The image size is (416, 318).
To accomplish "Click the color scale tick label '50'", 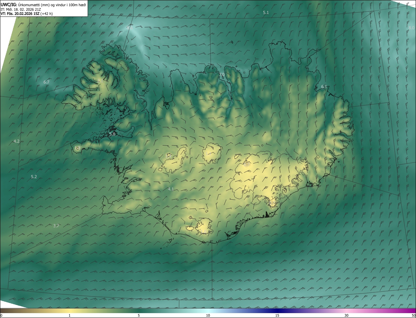I will coord(413,315).
